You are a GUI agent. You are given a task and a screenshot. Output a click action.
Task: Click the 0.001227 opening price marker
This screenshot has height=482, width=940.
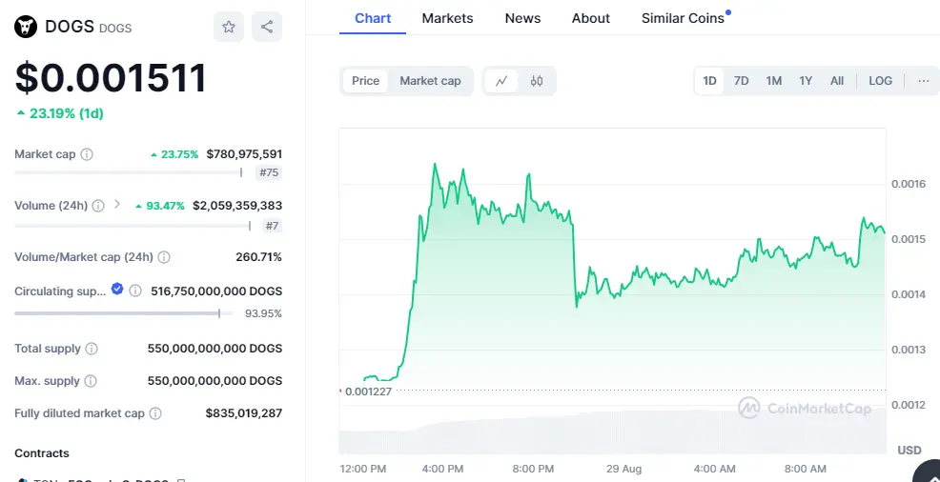pos(367,392)
